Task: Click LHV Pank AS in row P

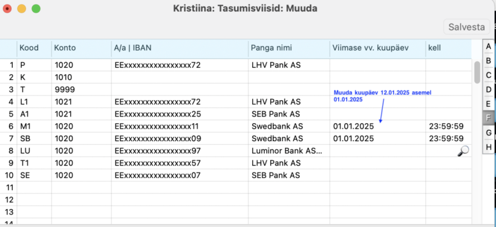Action: coord(276,65)
